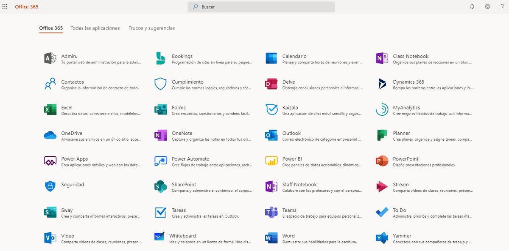509x251 pixels.
Task: Click the Tareas checkmark icon
Action: (160, 213)
